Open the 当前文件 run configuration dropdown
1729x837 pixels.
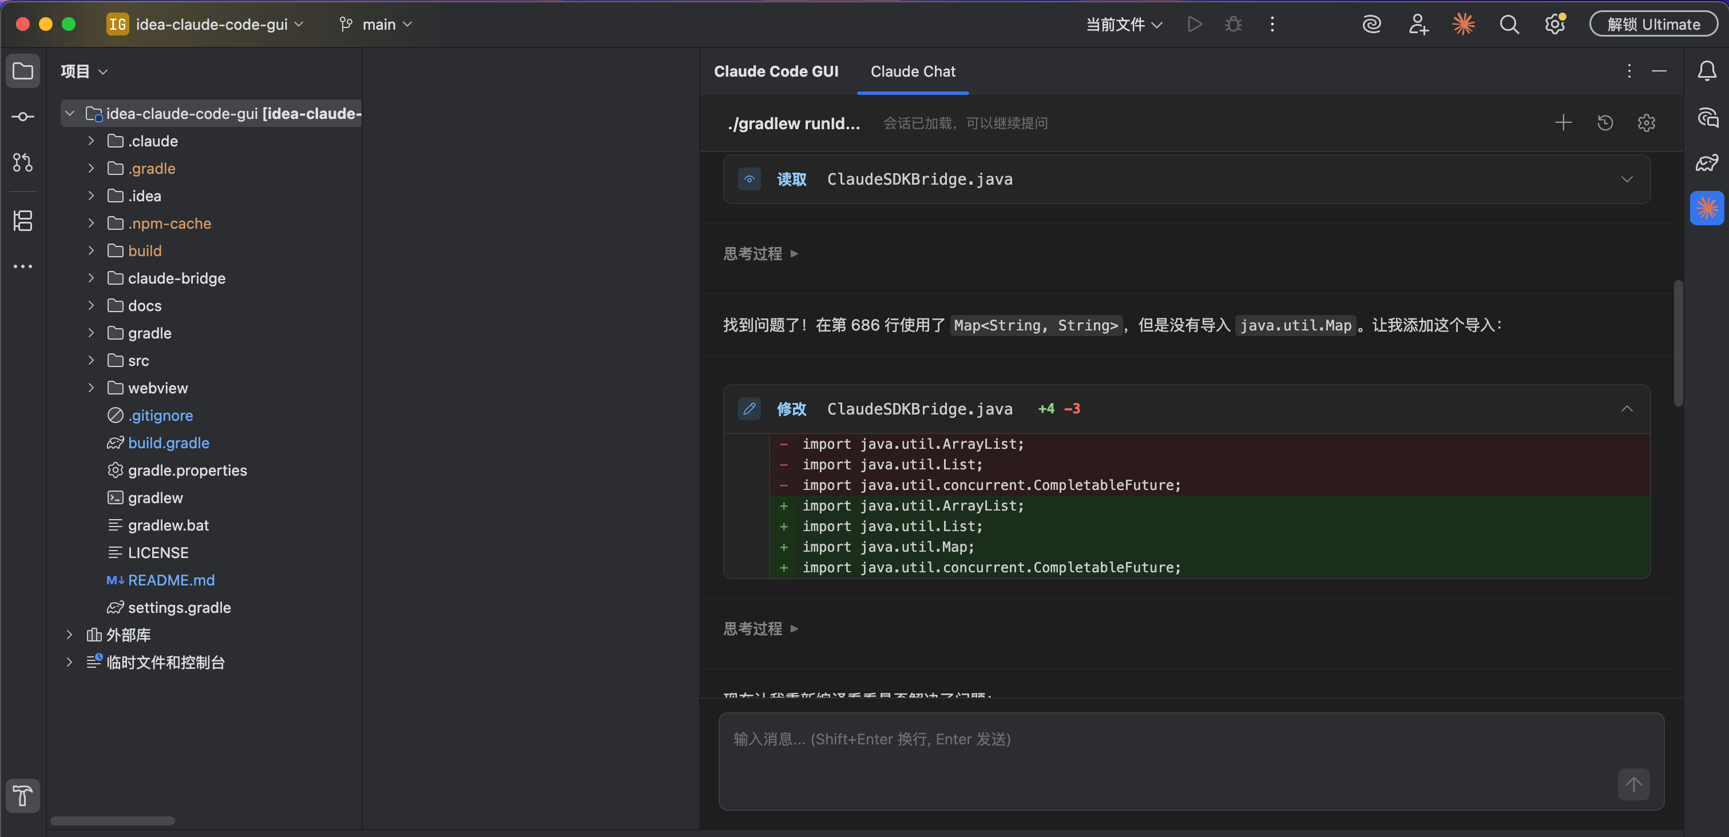tap(1124, 24)
